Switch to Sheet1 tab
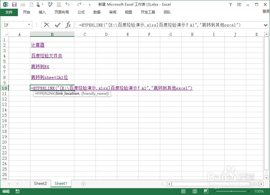The height and width of the screenshot is (195, 270). [x=61, y=183]
